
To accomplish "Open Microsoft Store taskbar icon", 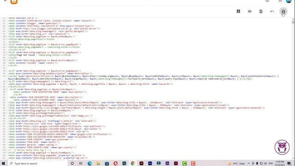I will coord(107,163).
